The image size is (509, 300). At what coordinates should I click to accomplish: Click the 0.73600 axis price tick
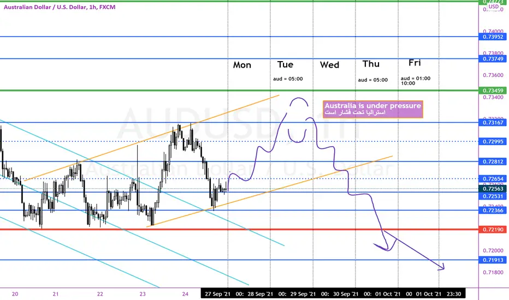pyautogui.click(x=493, y=75)
